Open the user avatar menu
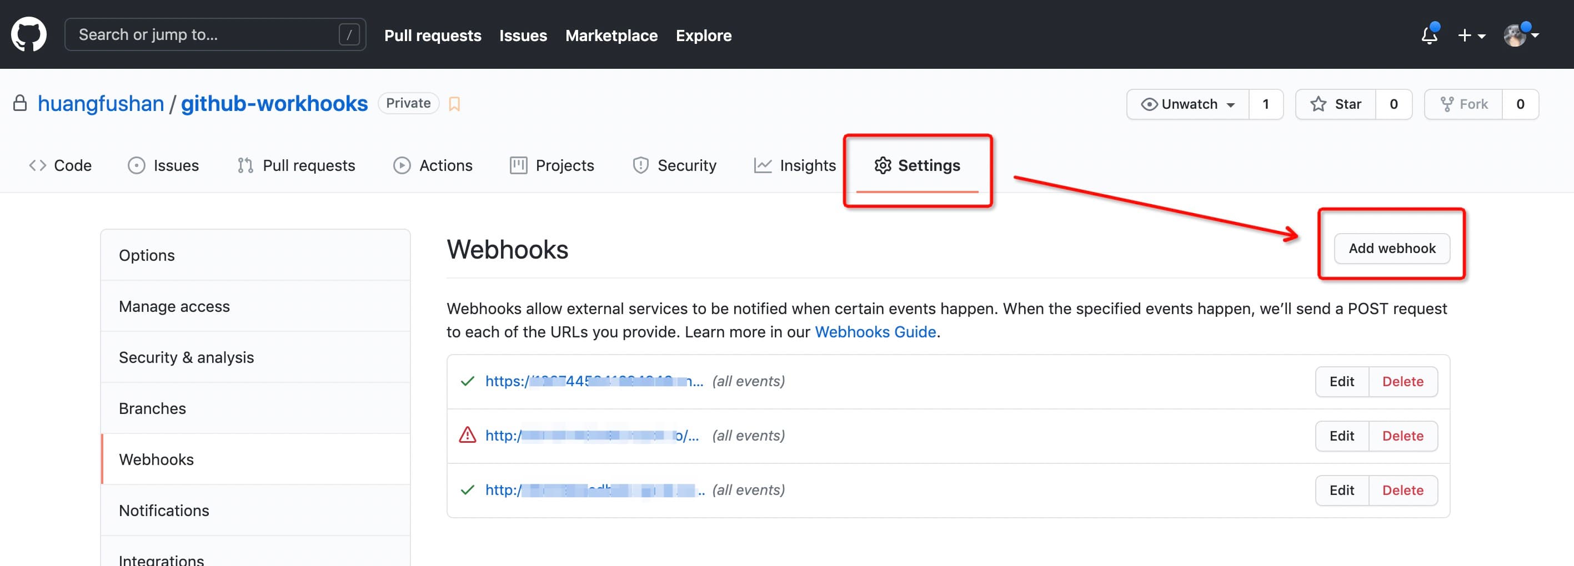The width and height of the screenshot is (1574, 566). pyautogui.click(x=1520, y=35)
